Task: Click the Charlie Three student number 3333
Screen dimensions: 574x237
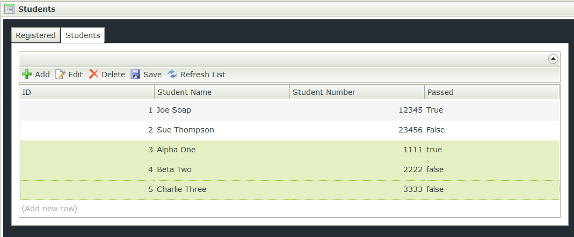Action: pyautogui.click(x=412, y=189)
